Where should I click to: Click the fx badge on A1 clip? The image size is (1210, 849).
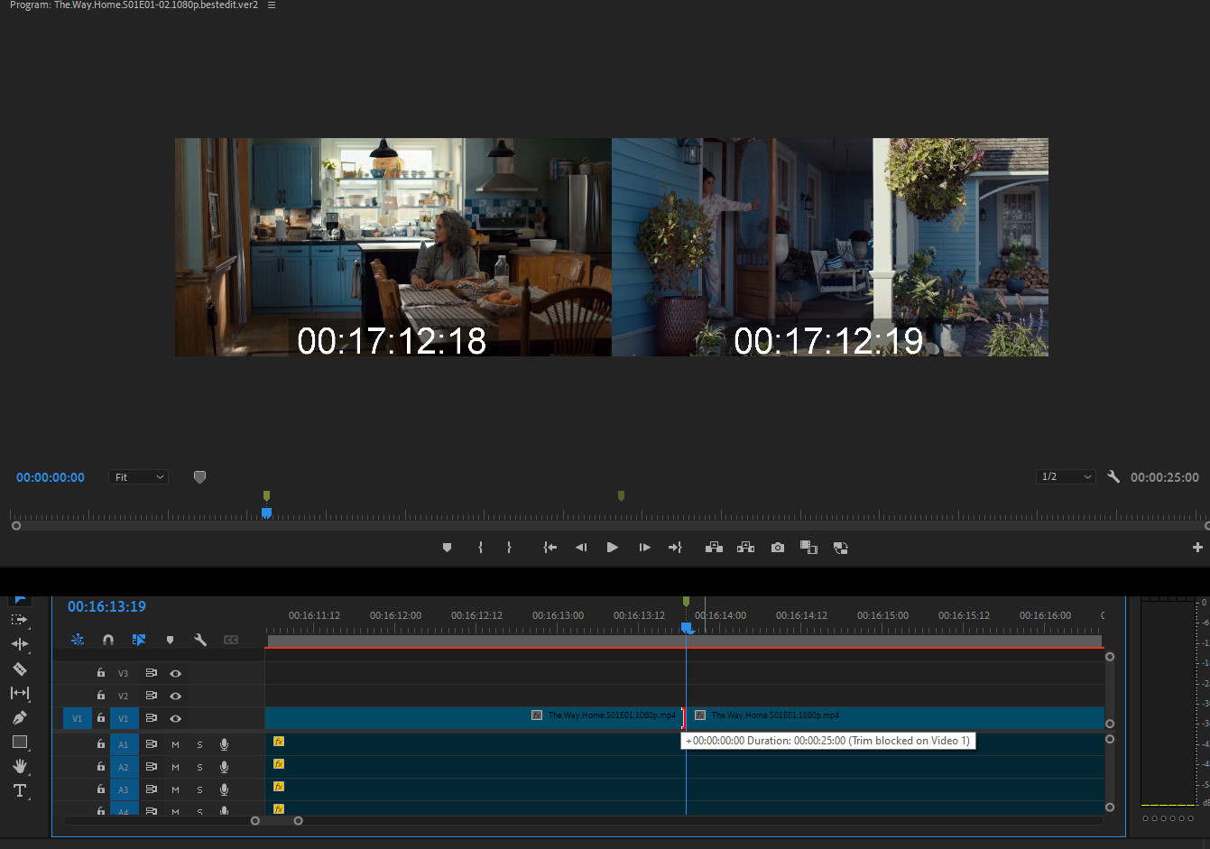(x=279, y=742)
